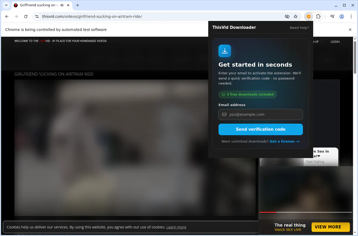Click The real thing ad text
The height and width of the screenshot is (236, 358).
pos(290,225)
